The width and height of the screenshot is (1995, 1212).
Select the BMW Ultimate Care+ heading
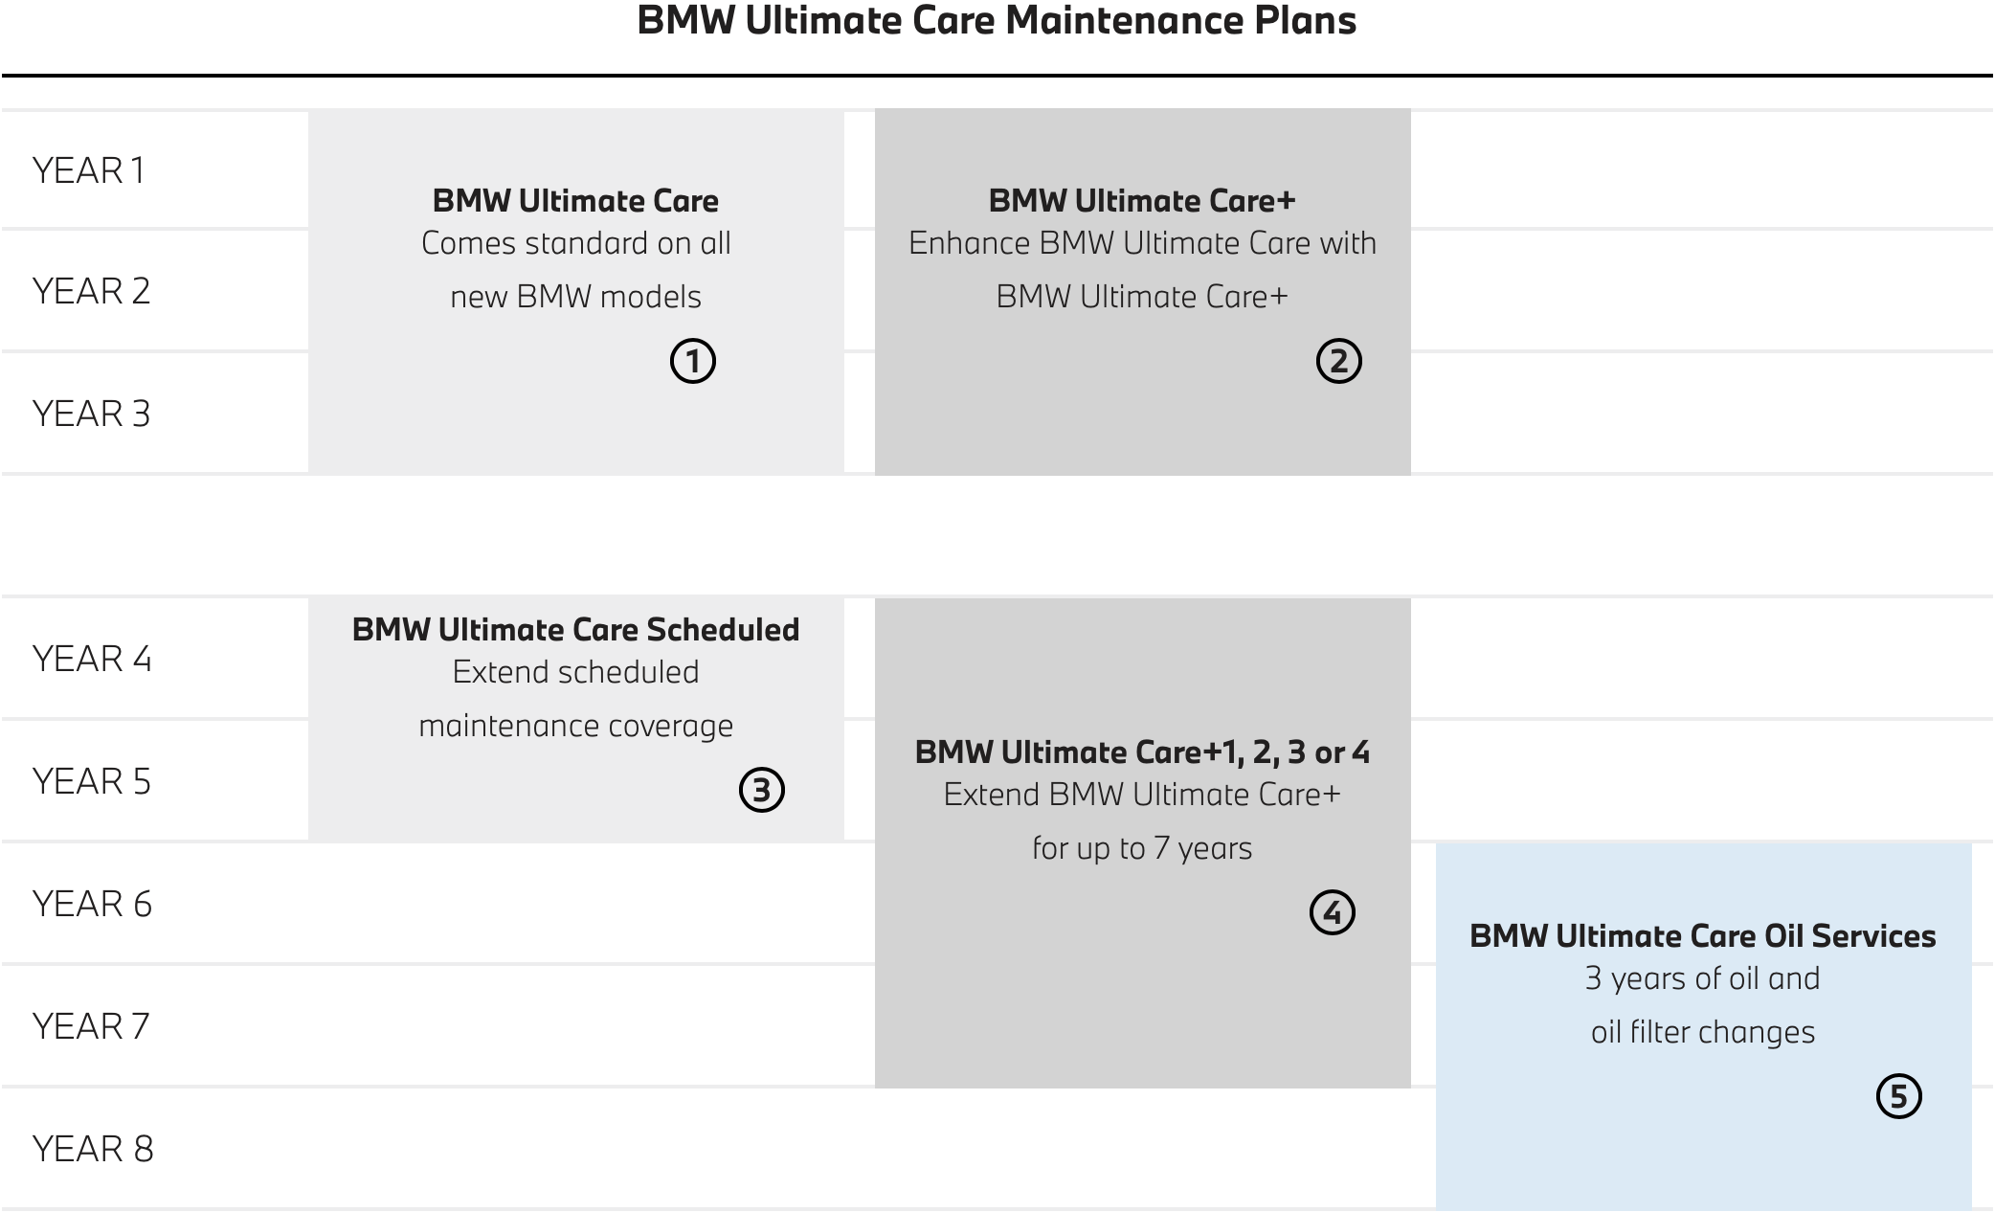(1142, 201)
